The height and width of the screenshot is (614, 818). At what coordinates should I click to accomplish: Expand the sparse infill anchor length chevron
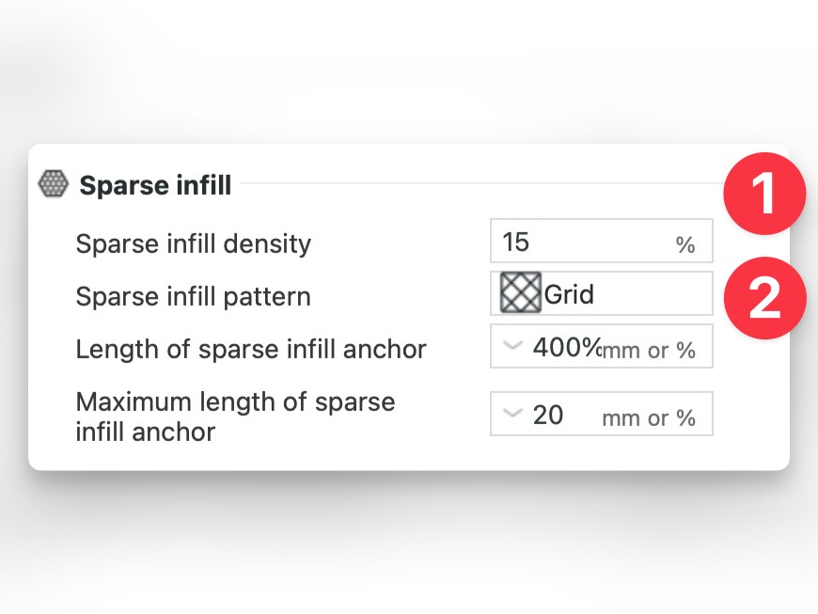point(511,346)
